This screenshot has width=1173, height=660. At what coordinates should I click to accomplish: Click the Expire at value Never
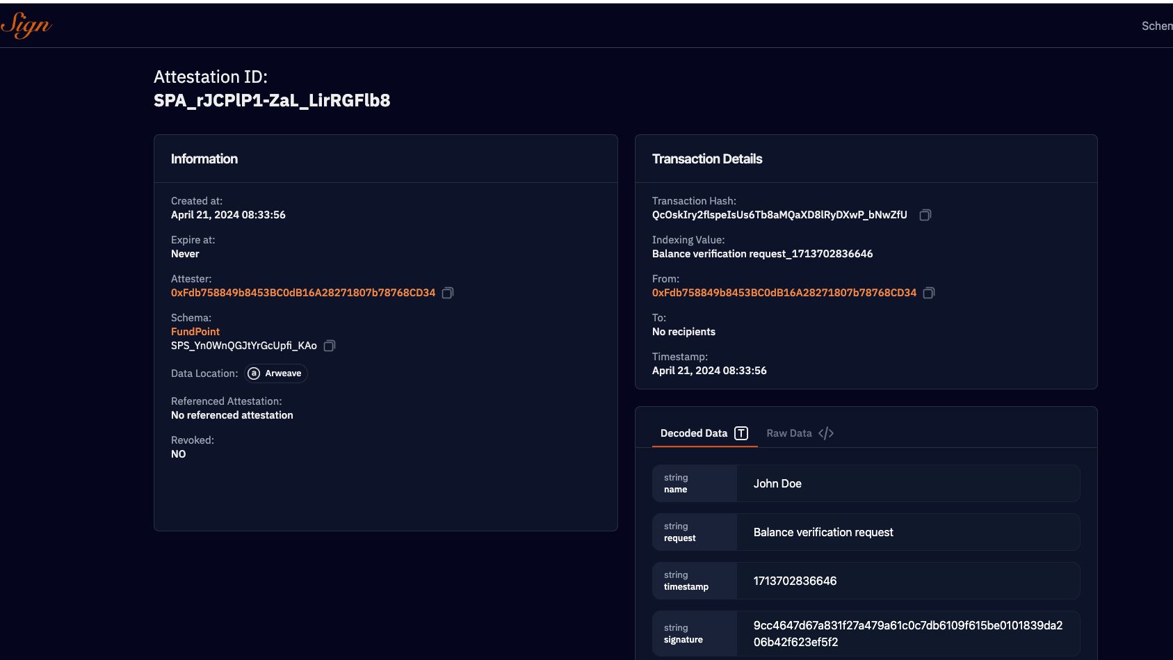click(185, 254)
